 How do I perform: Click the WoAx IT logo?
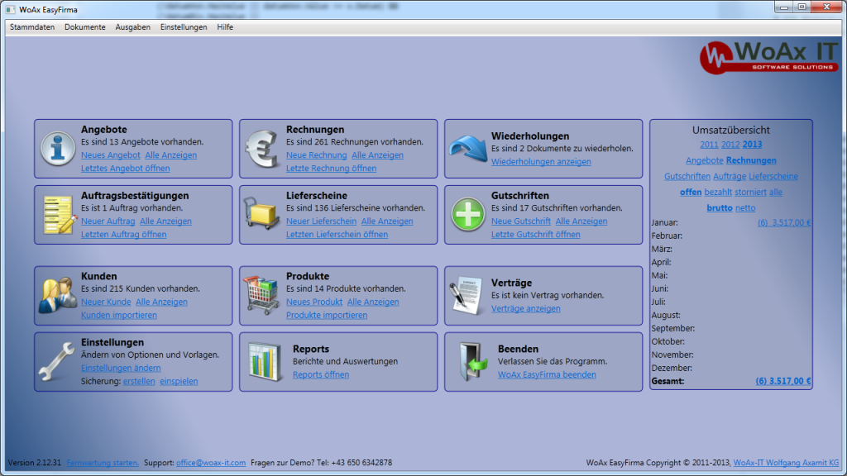(x=769, y=57)
